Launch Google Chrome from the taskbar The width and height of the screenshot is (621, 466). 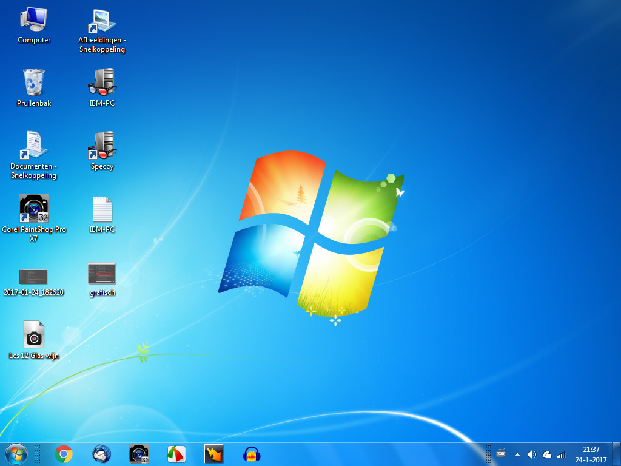click(64, 454)
